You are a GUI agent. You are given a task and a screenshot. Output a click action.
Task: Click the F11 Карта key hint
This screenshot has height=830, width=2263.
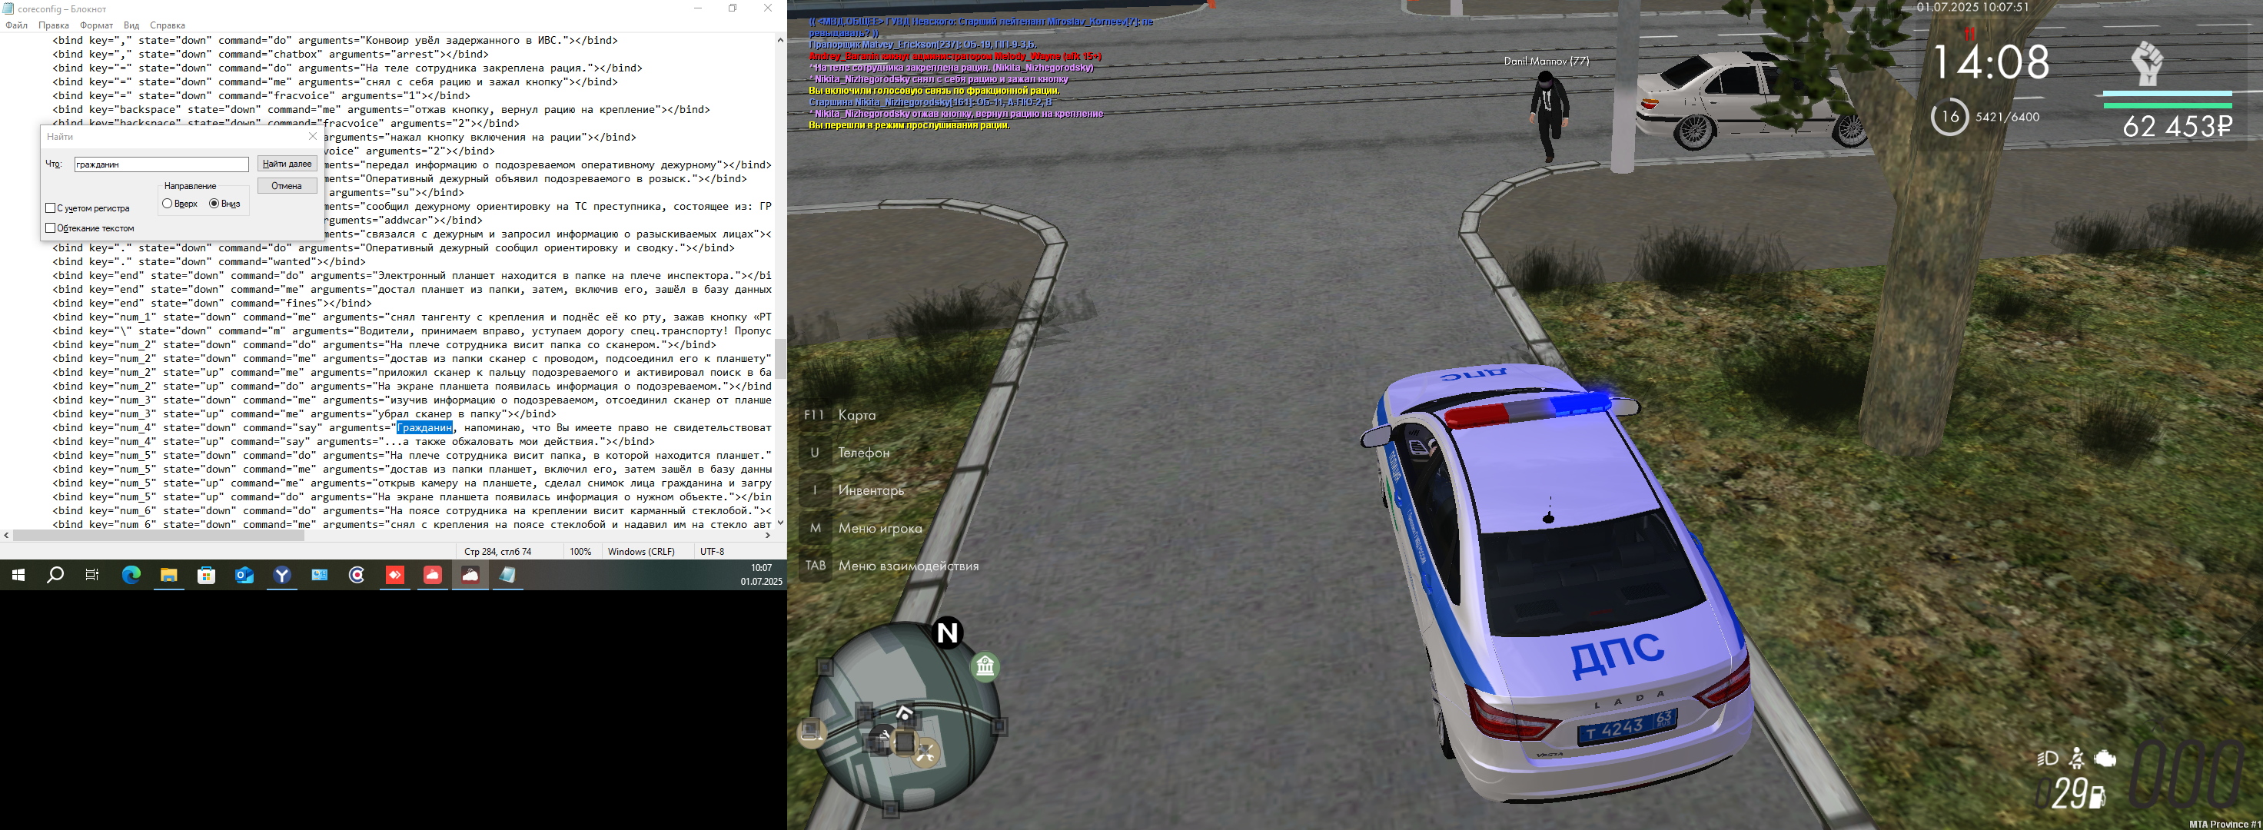click(840, 414)
